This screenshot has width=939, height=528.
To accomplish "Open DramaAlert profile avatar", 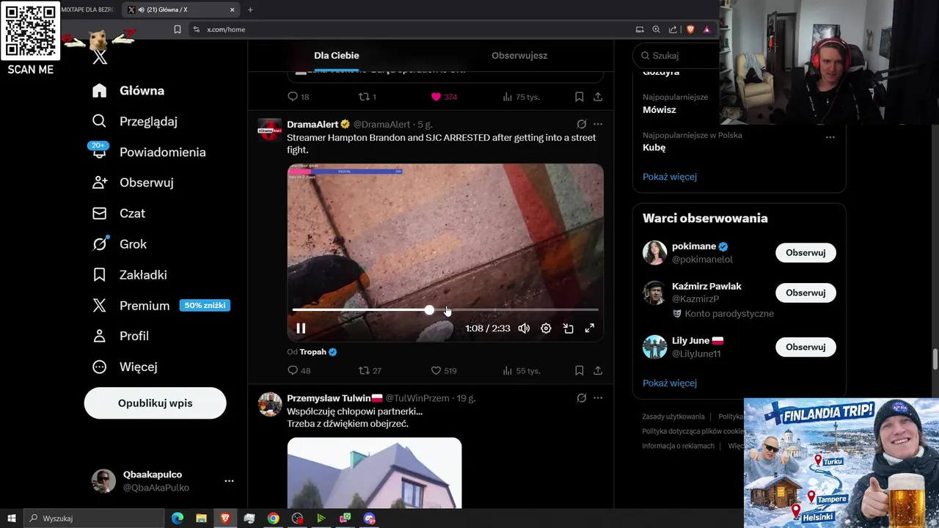I will click(270, 130).
